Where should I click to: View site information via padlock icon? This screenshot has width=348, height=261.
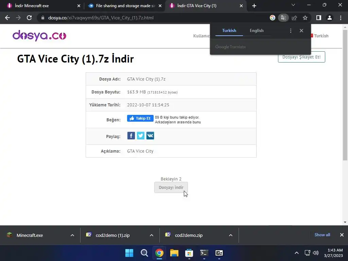click(43, 18)
